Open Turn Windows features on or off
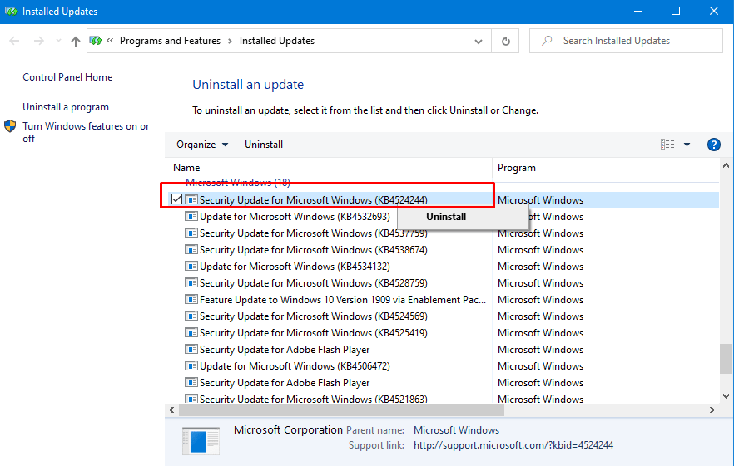Viewport: 734px width, 466px height. 86,132
